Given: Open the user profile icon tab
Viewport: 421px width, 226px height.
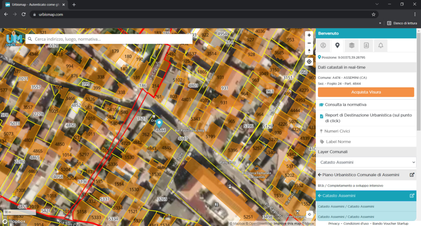Looking at the screenshot, I should pyautogui.click(x=323, y=45).
